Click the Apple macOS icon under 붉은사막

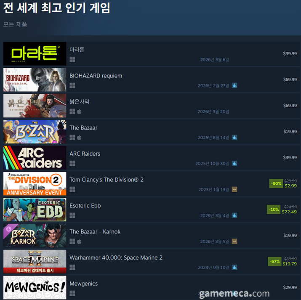click(x=79, y=112)
